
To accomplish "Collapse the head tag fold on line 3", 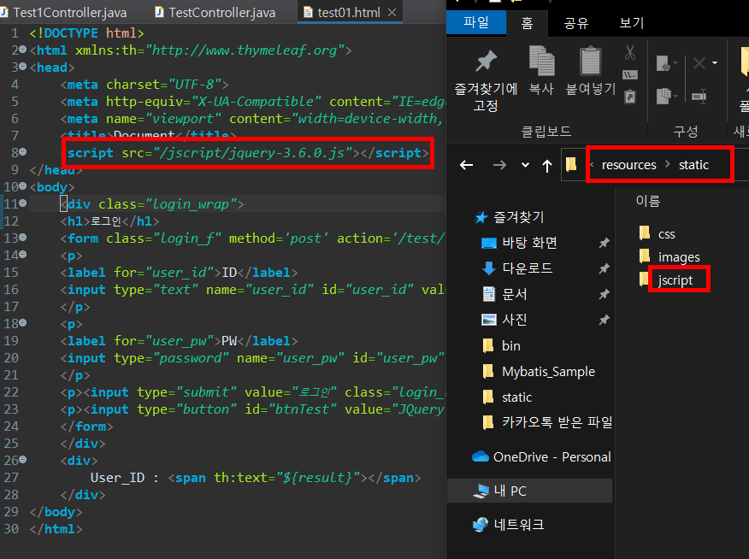I will (22, 67).
